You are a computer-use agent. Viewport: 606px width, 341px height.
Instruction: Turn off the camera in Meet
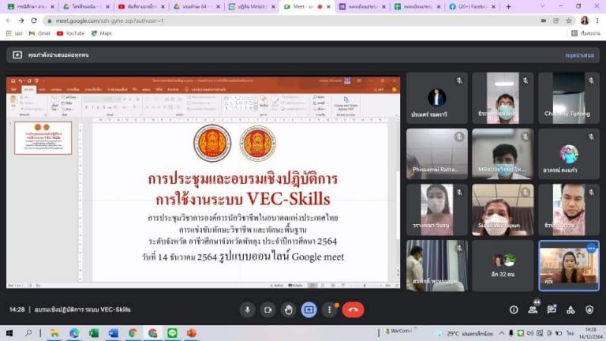(267, 309)
